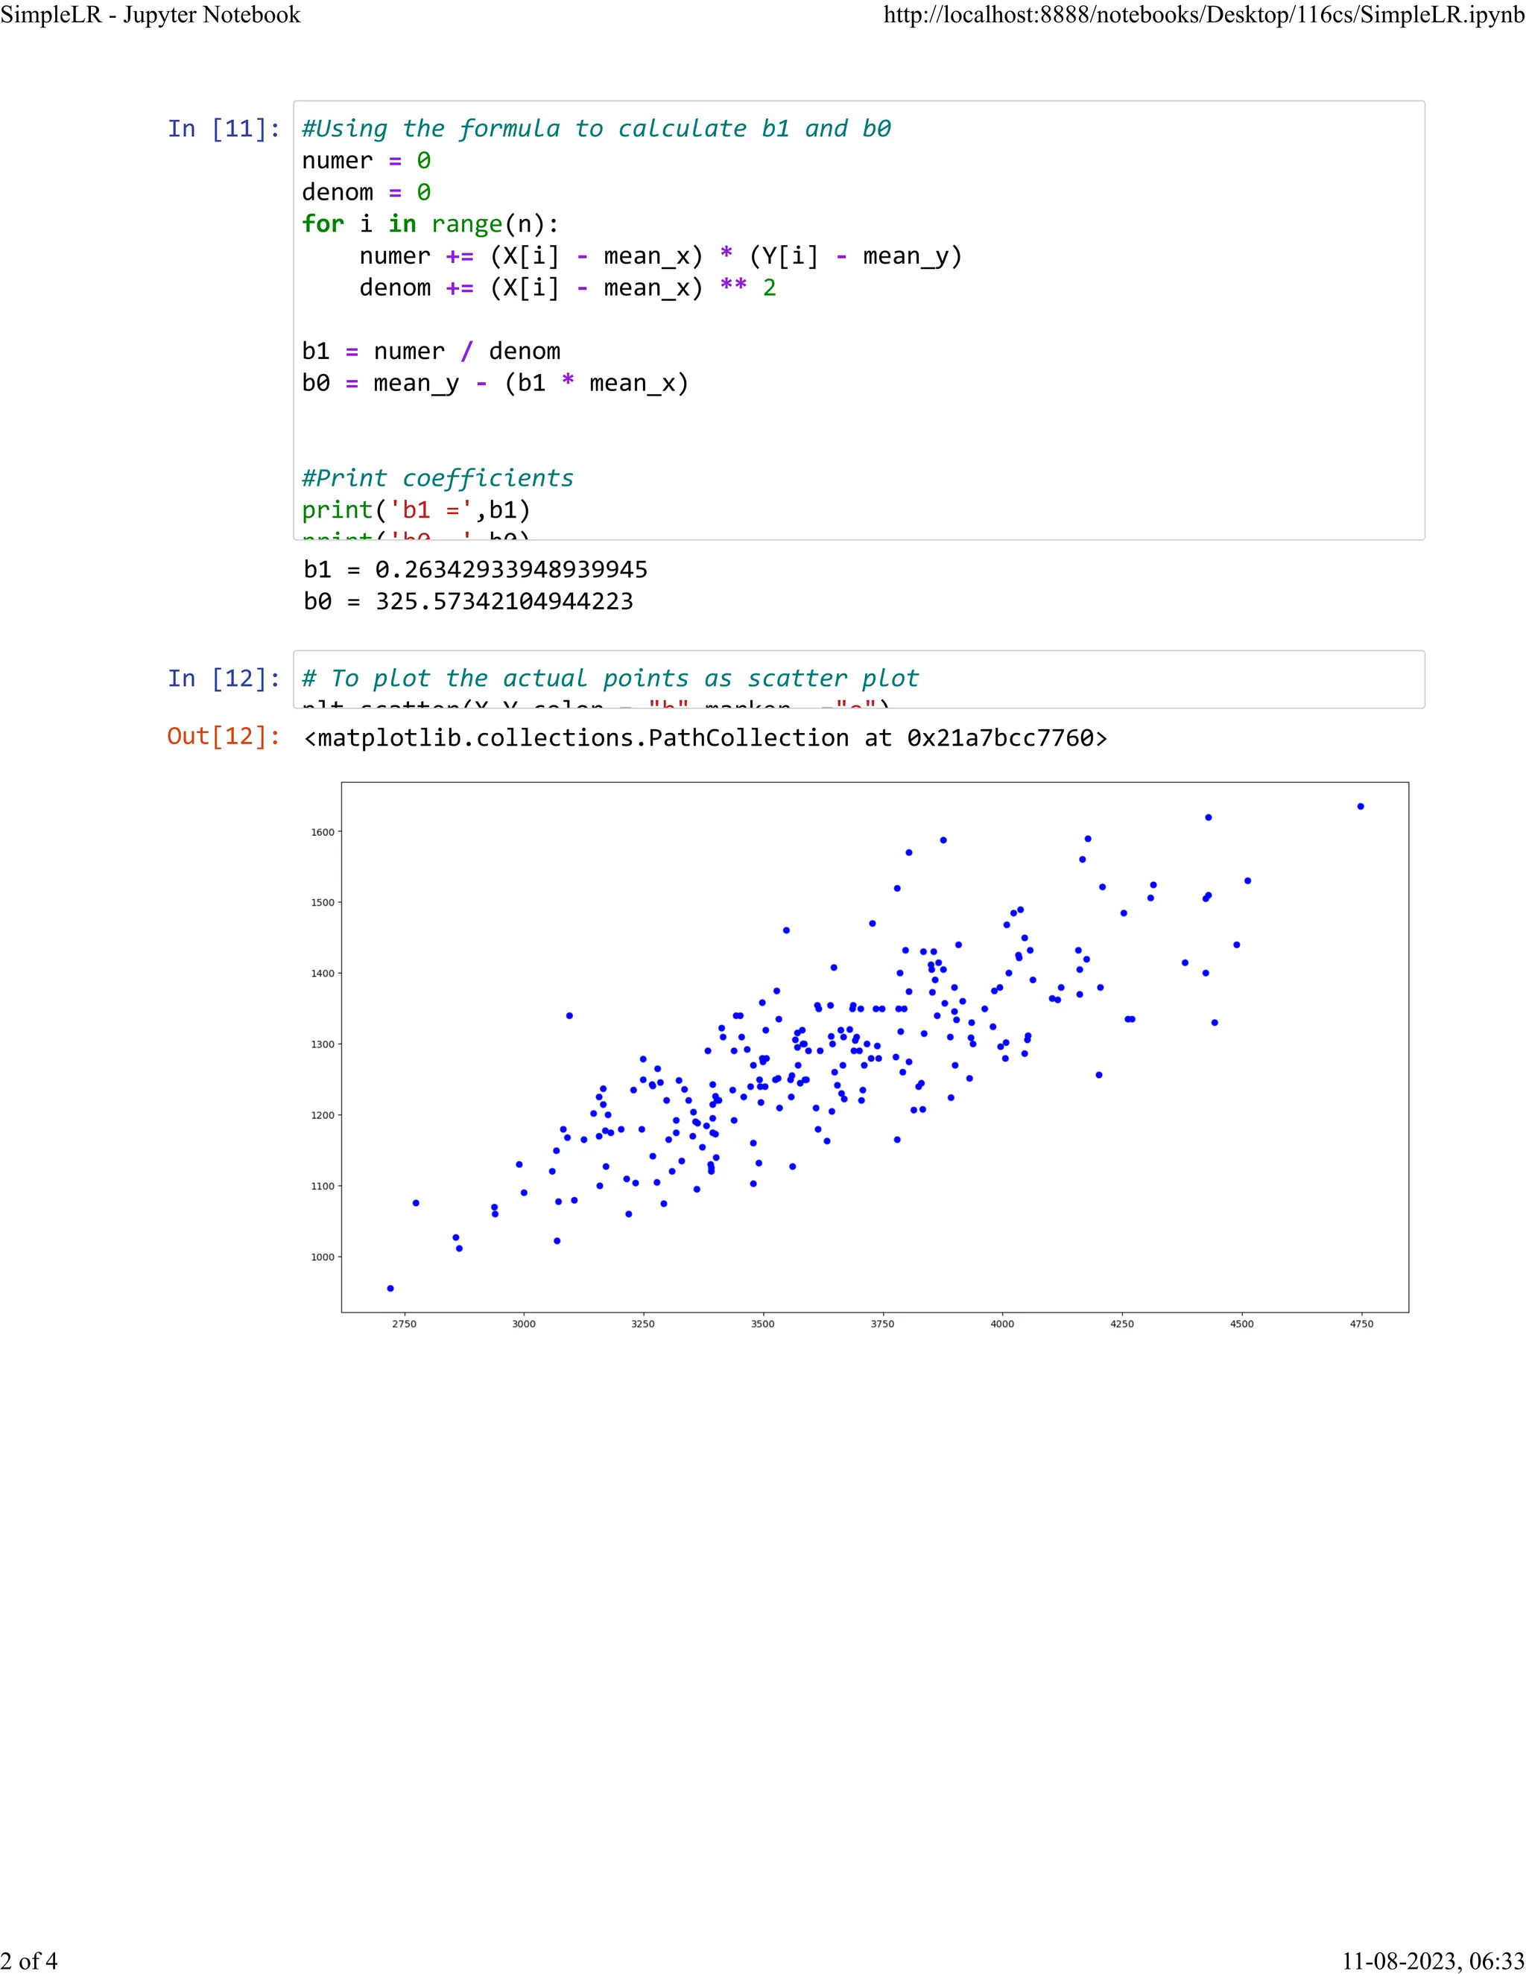Click the x-axis tick label 3000
This screenshot has width=1526, height=1974.
pyautogui.click(x=523, y=1324)
